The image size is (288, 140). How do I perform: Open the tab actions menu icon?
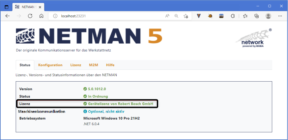pyautogui.click(x=7, y=7)
